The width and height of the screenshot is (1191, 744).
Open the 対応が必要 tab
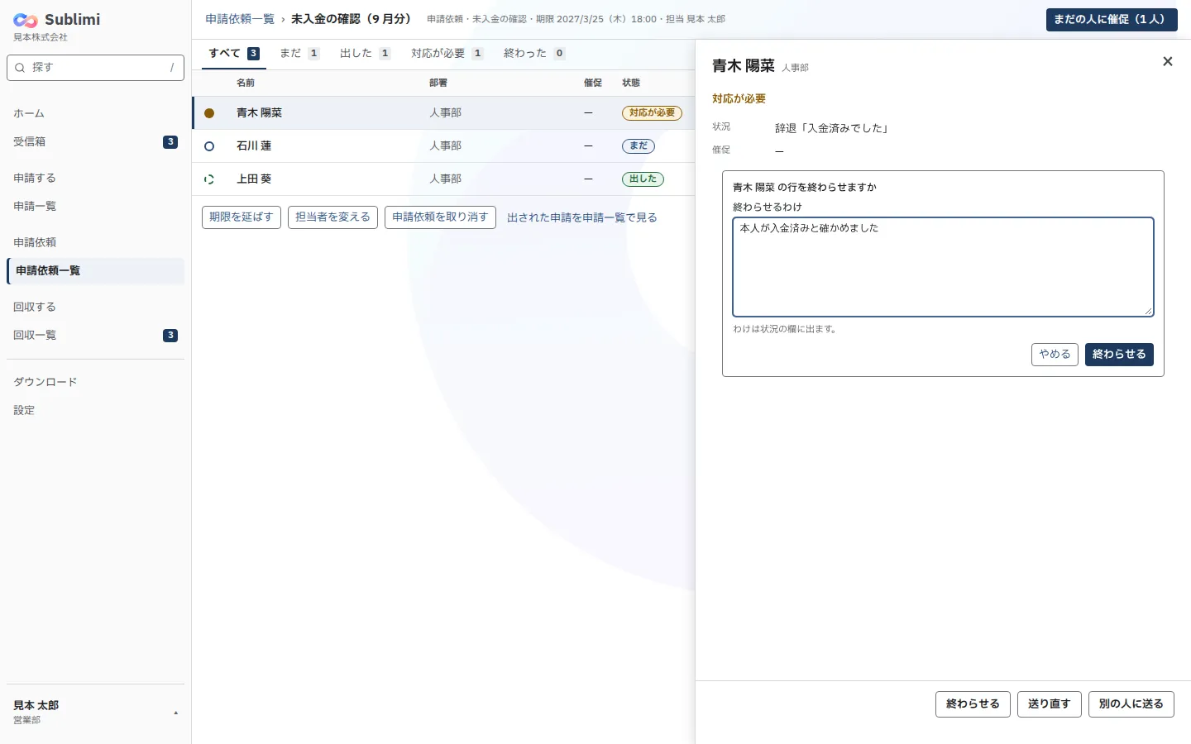(447, 54)
